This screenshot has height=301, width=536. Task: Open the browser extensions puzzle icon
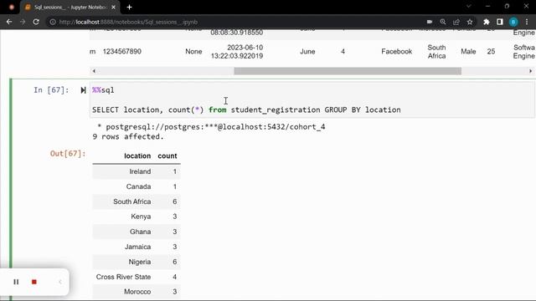[486, 22]
